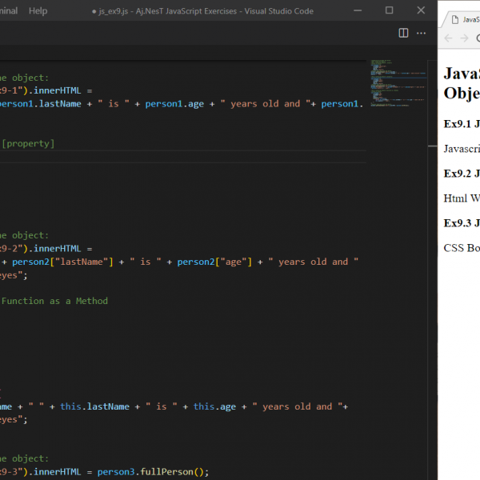
Task: Click the code minimap preview
Action: click(x=392, y=82)
